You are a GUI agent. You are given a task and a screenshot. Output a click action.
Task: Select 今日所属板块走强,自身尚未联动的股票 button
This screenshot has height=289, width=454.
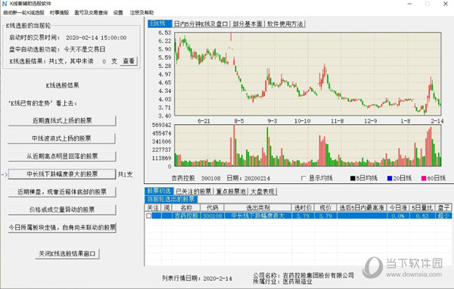62,228
